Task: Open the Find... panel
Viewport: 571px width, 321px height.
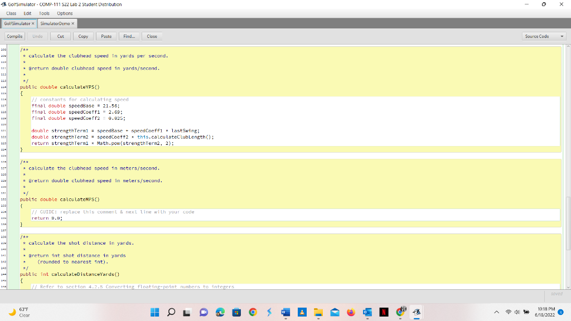Action: pyautogui.click(x=129, y=36)
